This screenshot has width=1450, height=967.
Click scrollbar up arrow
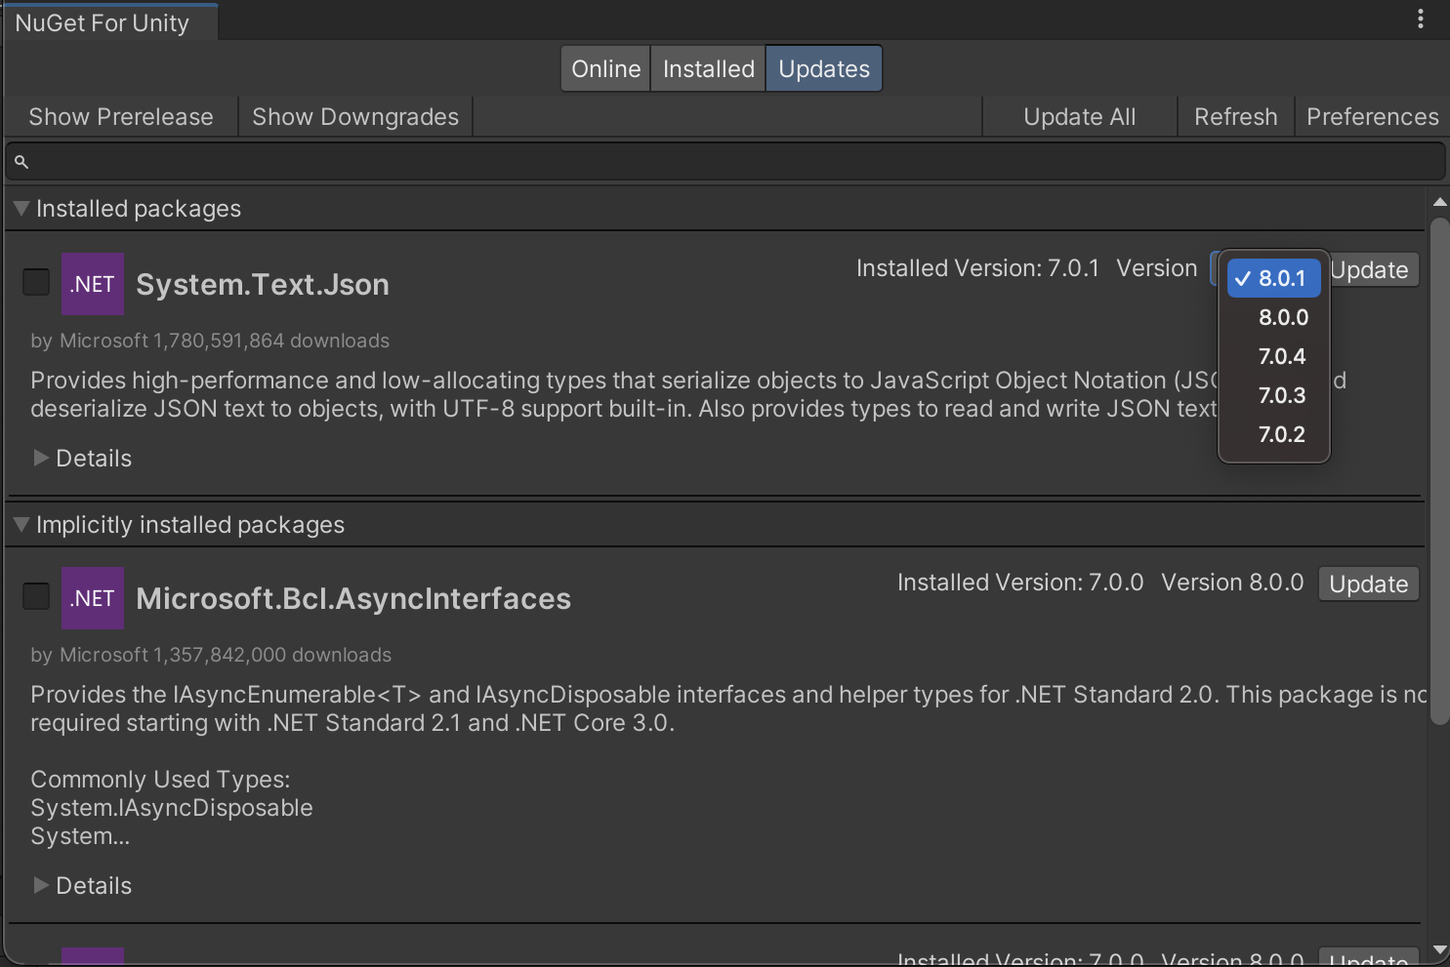click(1439, 202)
